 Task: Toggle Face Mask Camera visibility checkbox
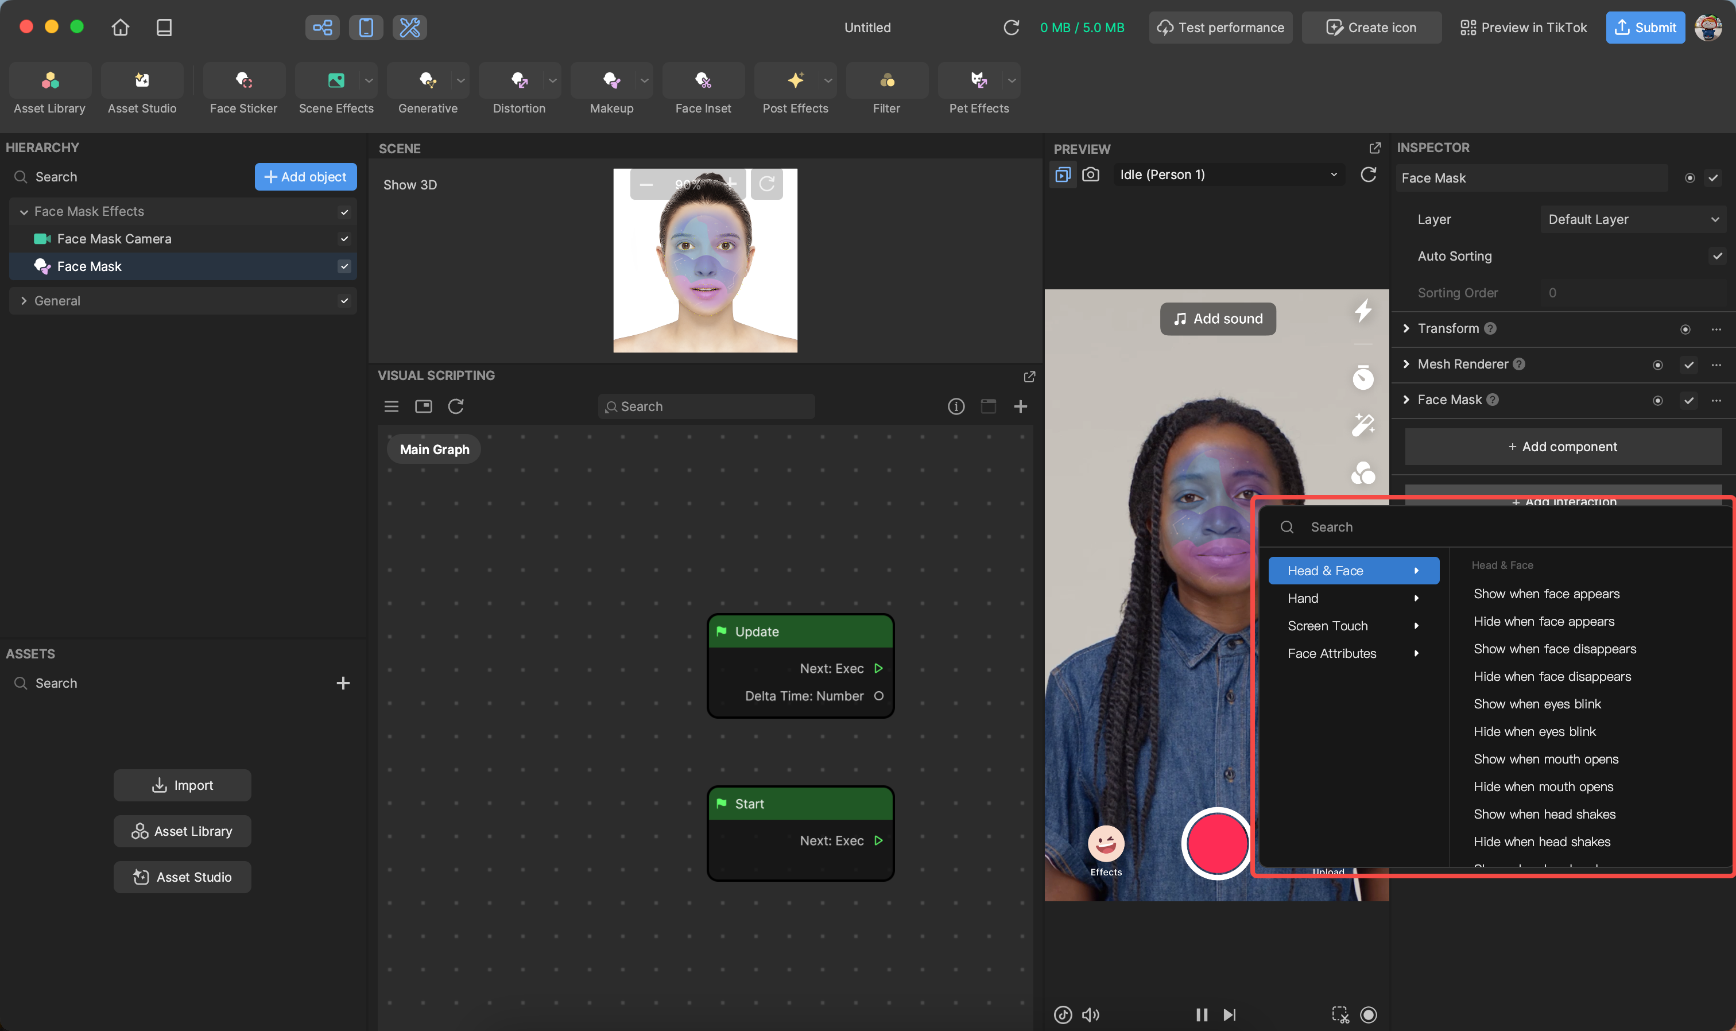tap(344, 239)
